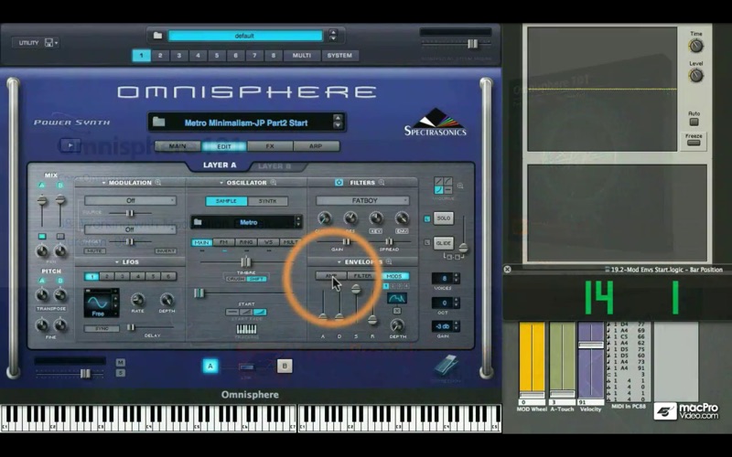Click the envelope Depth knob

(x=397, y=324)
